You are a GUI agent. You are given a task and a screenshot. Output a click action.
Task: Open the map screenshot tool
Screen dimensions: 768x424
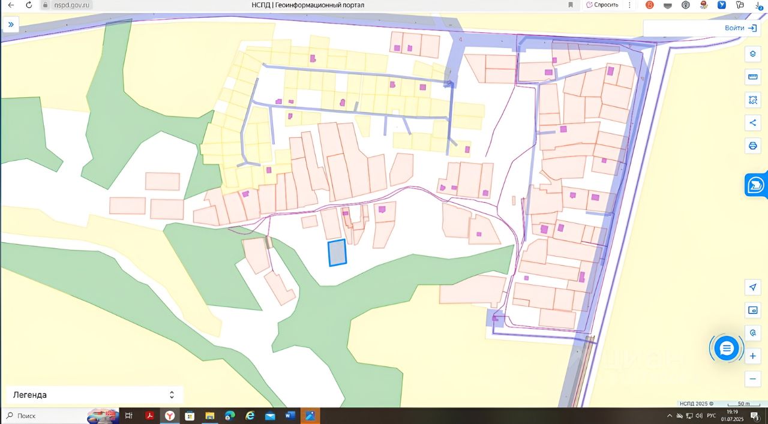tap(752, 310)
